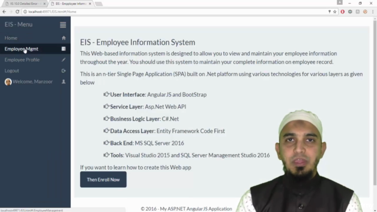Click the browser forward arrow
377x212 pixels.
coord(11,12)
